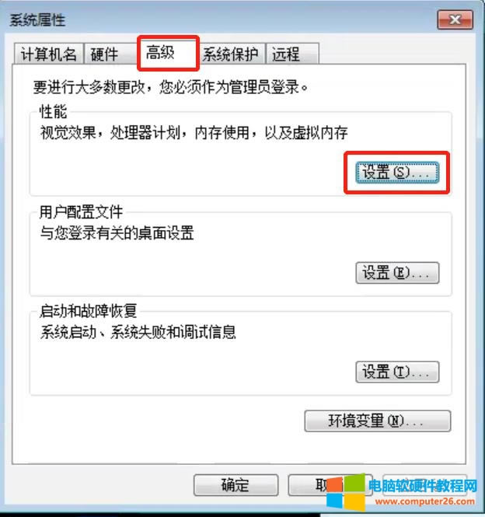Open performance 设置(S) button
The height and width of the screenshot is (517, 485).
click(x=397, y=173)
